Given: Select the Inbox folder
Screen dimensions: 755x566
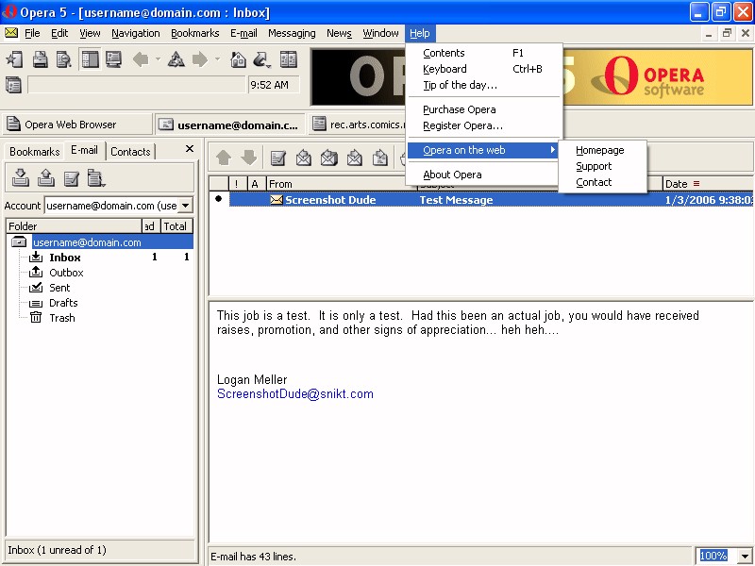Looking at the screenshot, I should coord(64,258).
